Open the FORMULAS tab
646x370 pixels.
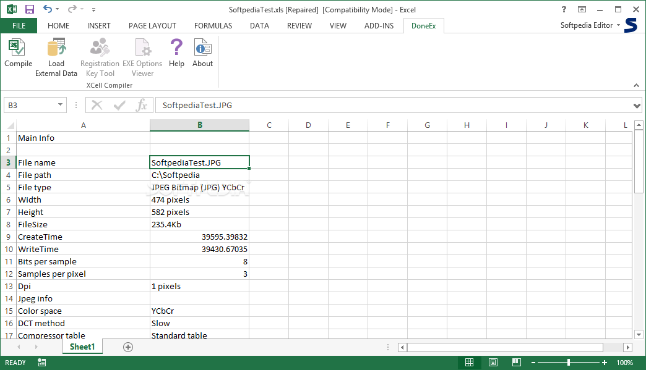coord(213,25)
